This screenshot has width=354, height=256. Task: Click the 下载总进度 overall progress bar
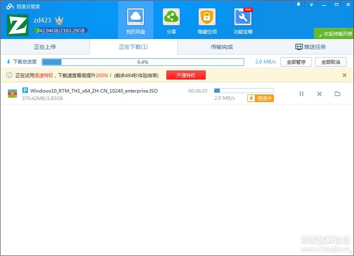[x=142, y=62]
